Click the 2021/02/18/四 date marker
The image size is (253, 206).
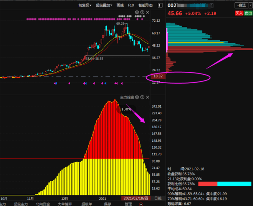tap(136, 198)
